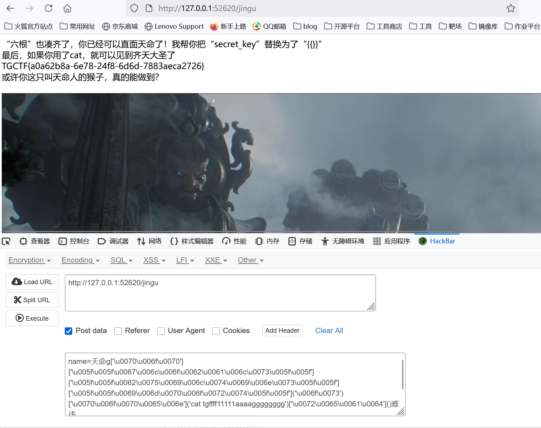Open the browser home page
Viewport: 541px width, 428px height.
pyautogui.click(x=67, y=8)
